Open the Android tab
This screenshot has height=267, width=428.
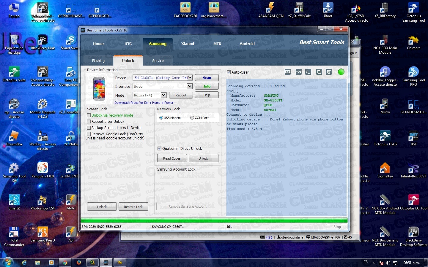tap(247, 44)
